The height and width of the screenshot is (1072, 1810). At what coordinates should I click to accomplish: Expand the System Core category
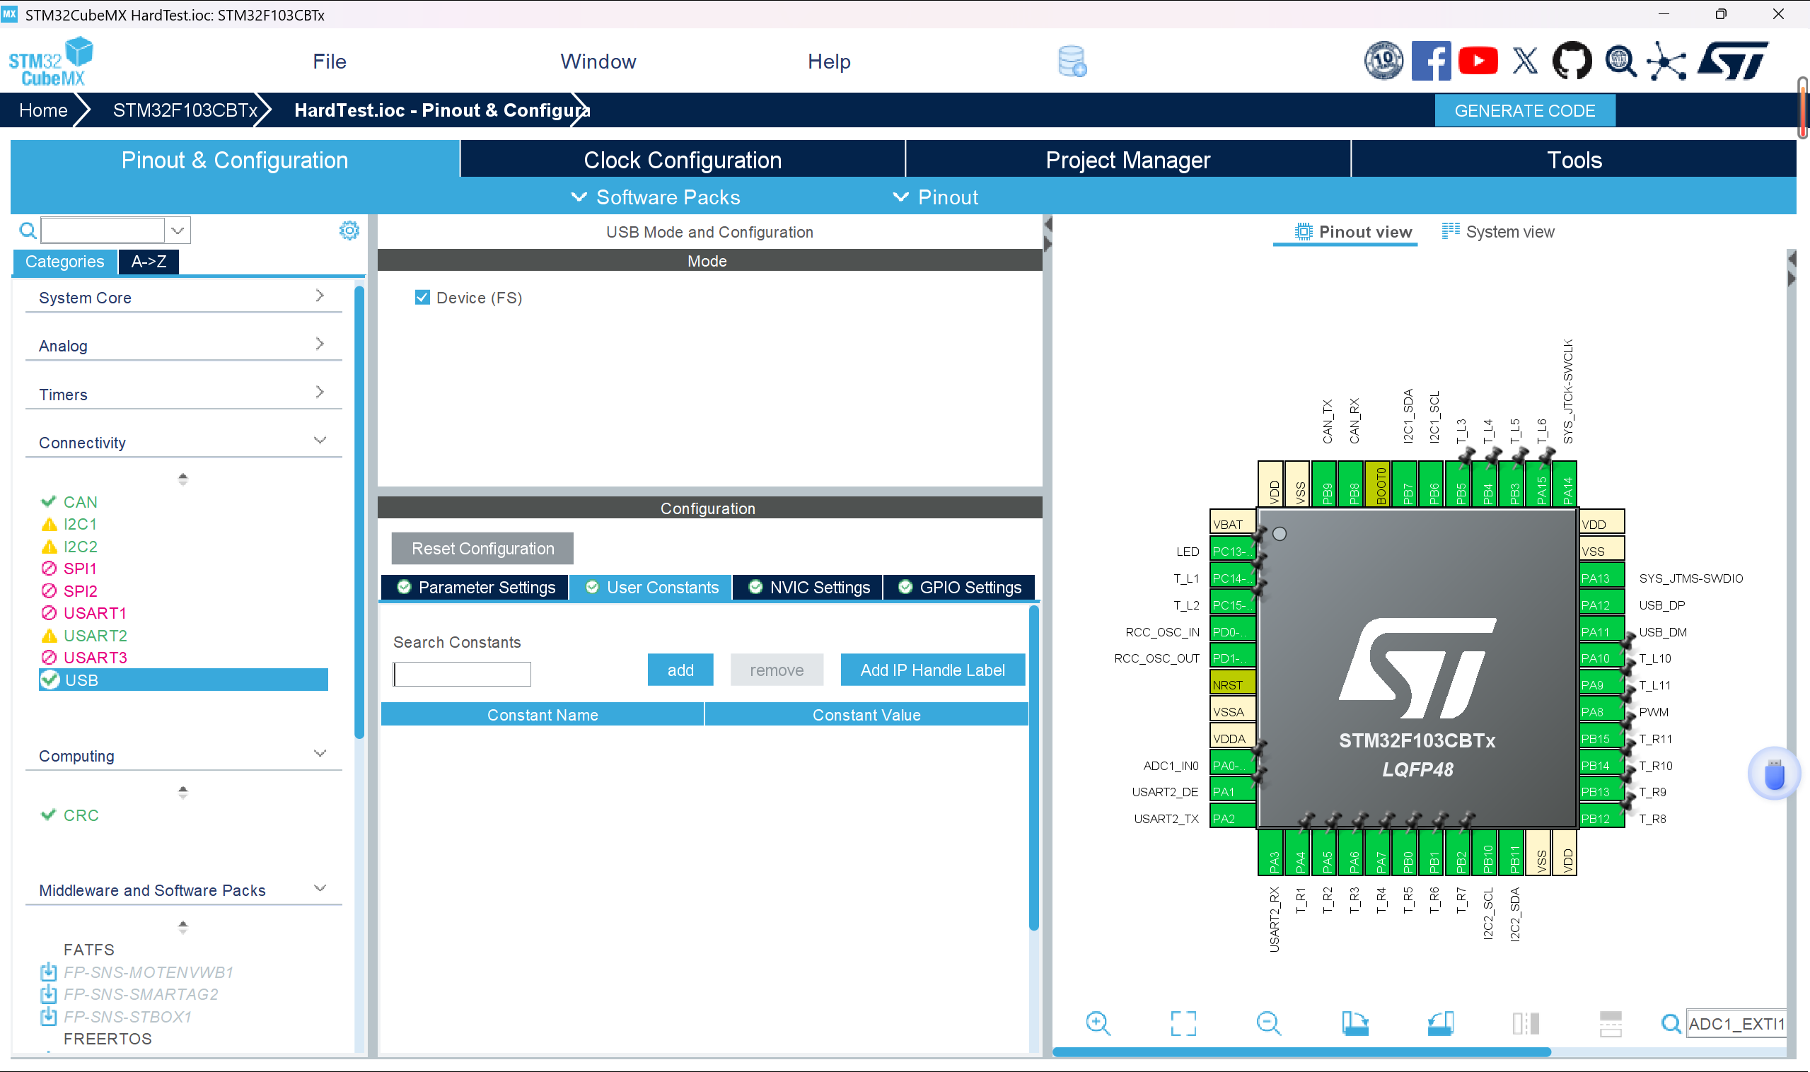tap(182, 297)
